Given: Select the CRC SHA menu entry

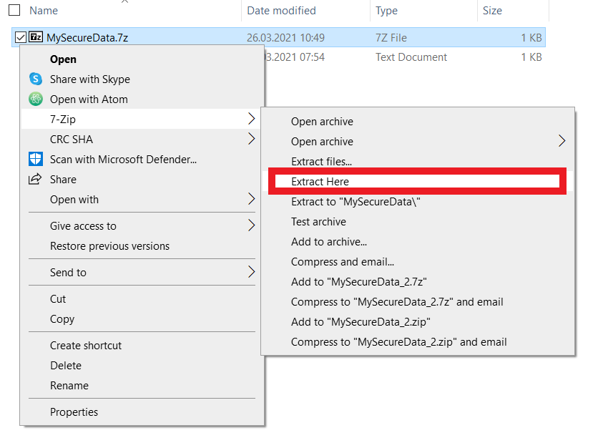Looking at the screenshot, I should [142, 140].
